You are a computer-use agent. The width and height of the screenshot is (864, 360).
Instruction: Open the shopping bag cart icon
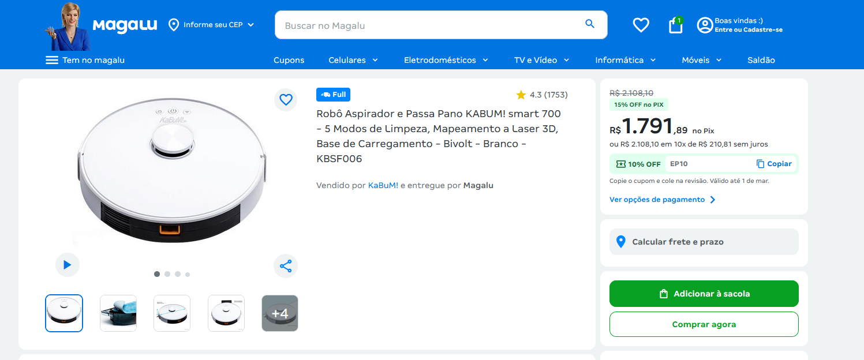click(675, 25)
